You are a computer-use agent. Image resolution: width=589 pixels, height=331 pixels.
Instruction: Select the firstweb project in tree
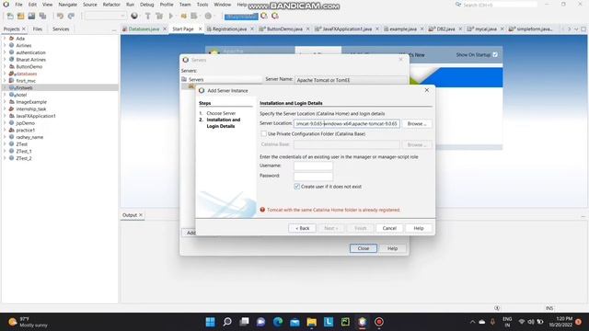24,88
